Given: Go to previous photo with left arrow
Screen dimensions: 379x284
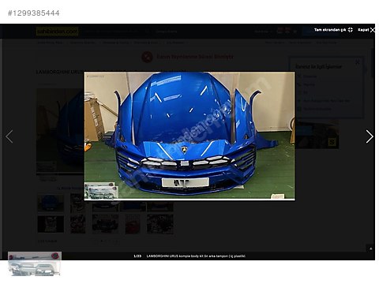Looking at the screenshot, I should [x=9, y=136].
